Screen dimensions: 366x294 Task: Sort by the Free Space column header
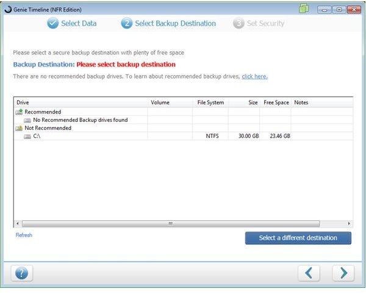(276, 102)
